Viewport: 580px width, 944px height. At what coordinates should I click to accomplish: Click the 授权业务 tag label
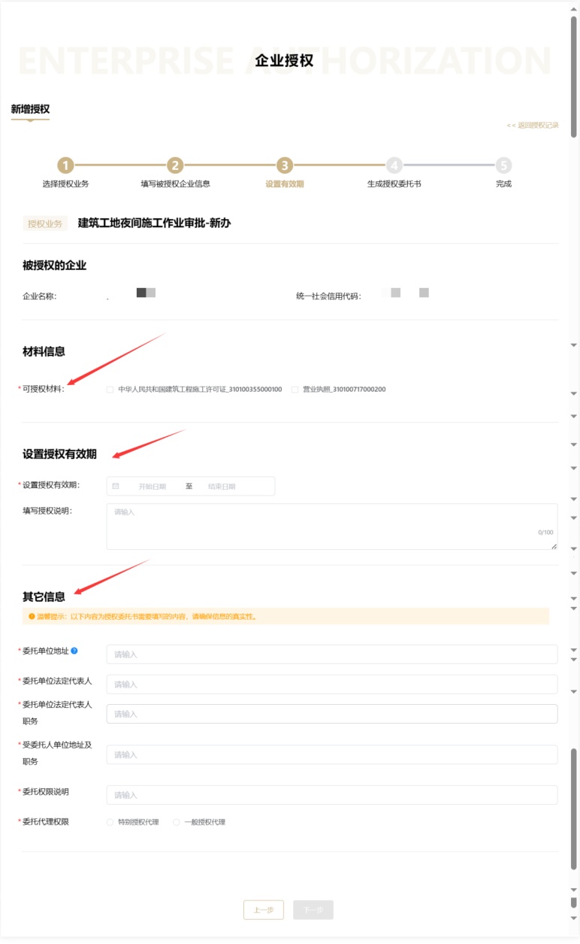click(x=45, y=223)
